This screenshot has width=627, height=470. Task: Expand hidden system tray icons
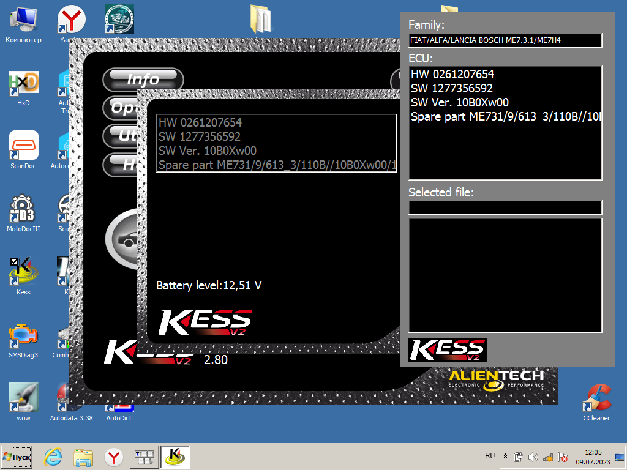click(x=505, y=457)
